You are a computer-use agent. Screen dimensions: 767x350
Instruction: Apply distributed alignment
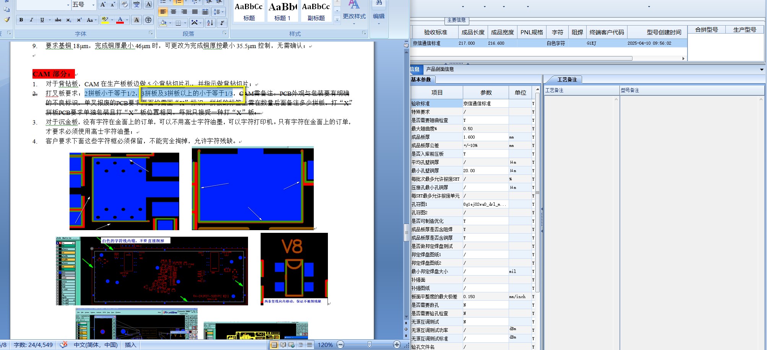205,12
